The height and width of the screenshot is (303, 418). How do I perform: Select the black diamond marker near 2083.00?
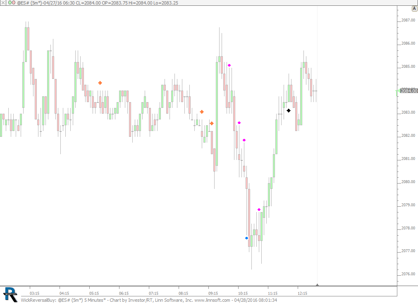pyautogui.click(x=289, y=111)
